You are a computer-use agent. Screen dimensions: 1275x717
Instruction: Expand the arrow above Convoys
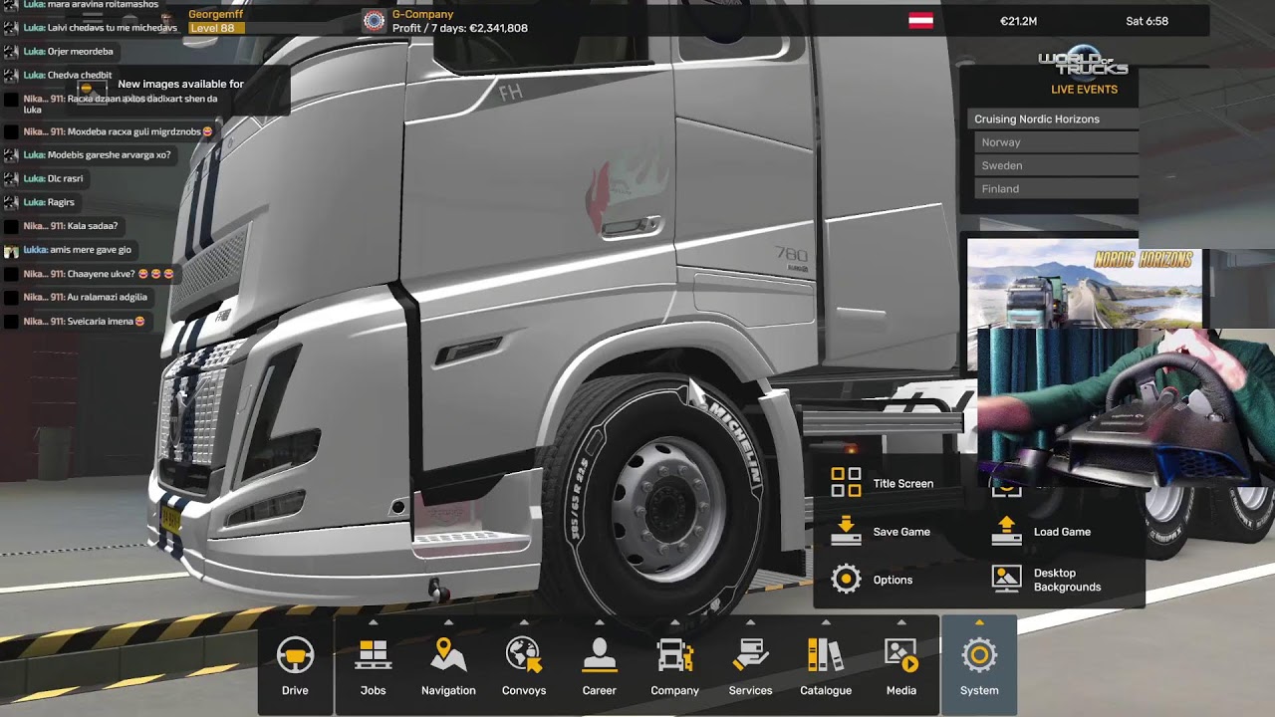[524, 622]
